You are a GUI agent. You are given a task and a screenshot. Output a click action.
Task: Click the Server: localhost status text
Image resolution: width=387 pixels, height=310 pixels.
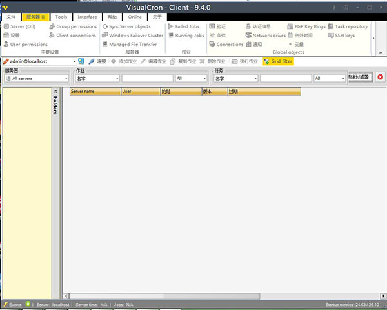53,305
